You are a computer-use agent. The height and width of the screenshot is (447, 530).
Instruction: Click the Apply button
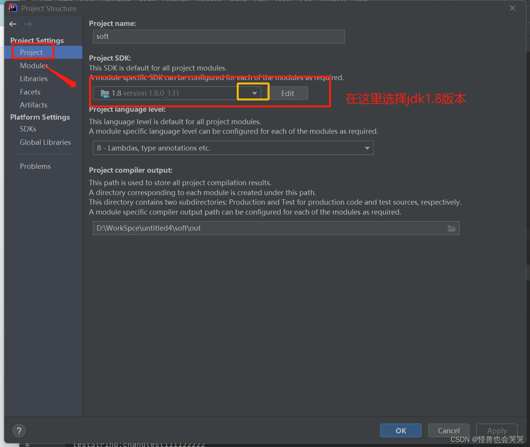(496, 430)
